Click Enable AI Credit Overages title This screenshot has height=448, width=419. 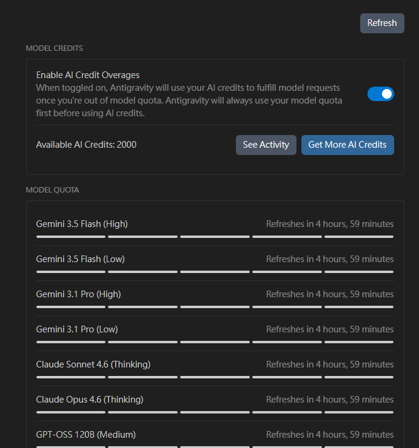(x=88, y=75)
